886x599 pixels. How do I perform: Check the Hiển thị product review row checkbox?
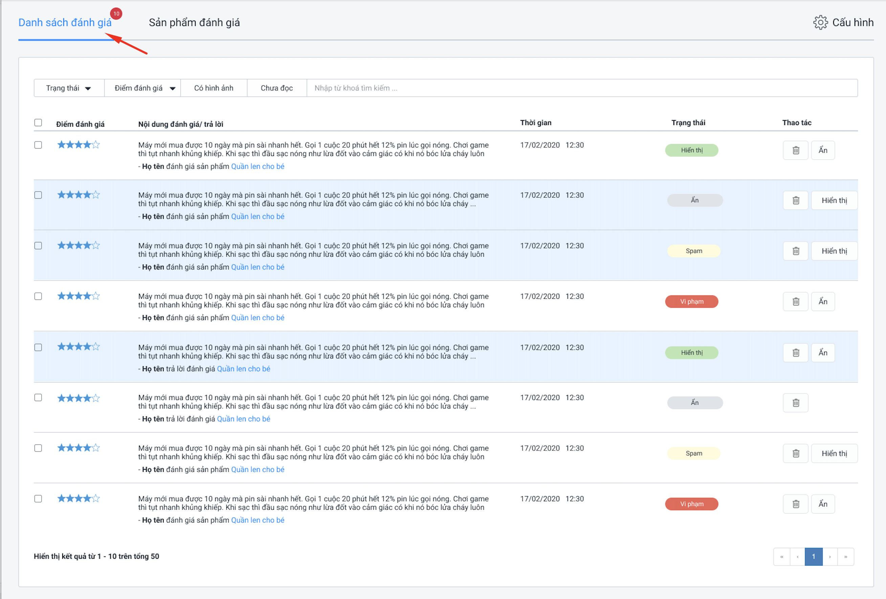(38, 145)
